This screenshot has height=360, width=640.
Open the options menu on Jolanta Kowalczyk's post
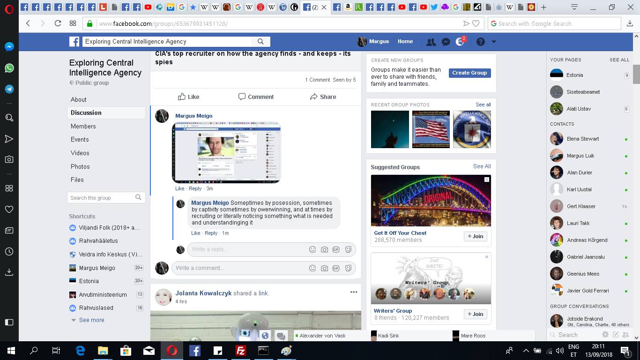[x=354, y=292]
